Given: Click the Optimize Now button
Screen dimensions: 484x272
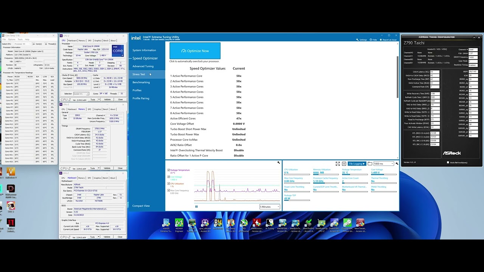Looking at the screenshot, I should pyautogui.click(x=195, y=51).
